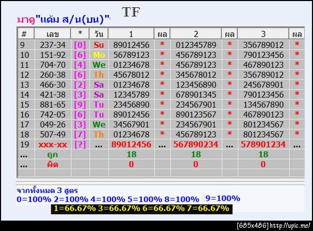
Task: Click "Tu" in row 15
Action: (99, 105)
